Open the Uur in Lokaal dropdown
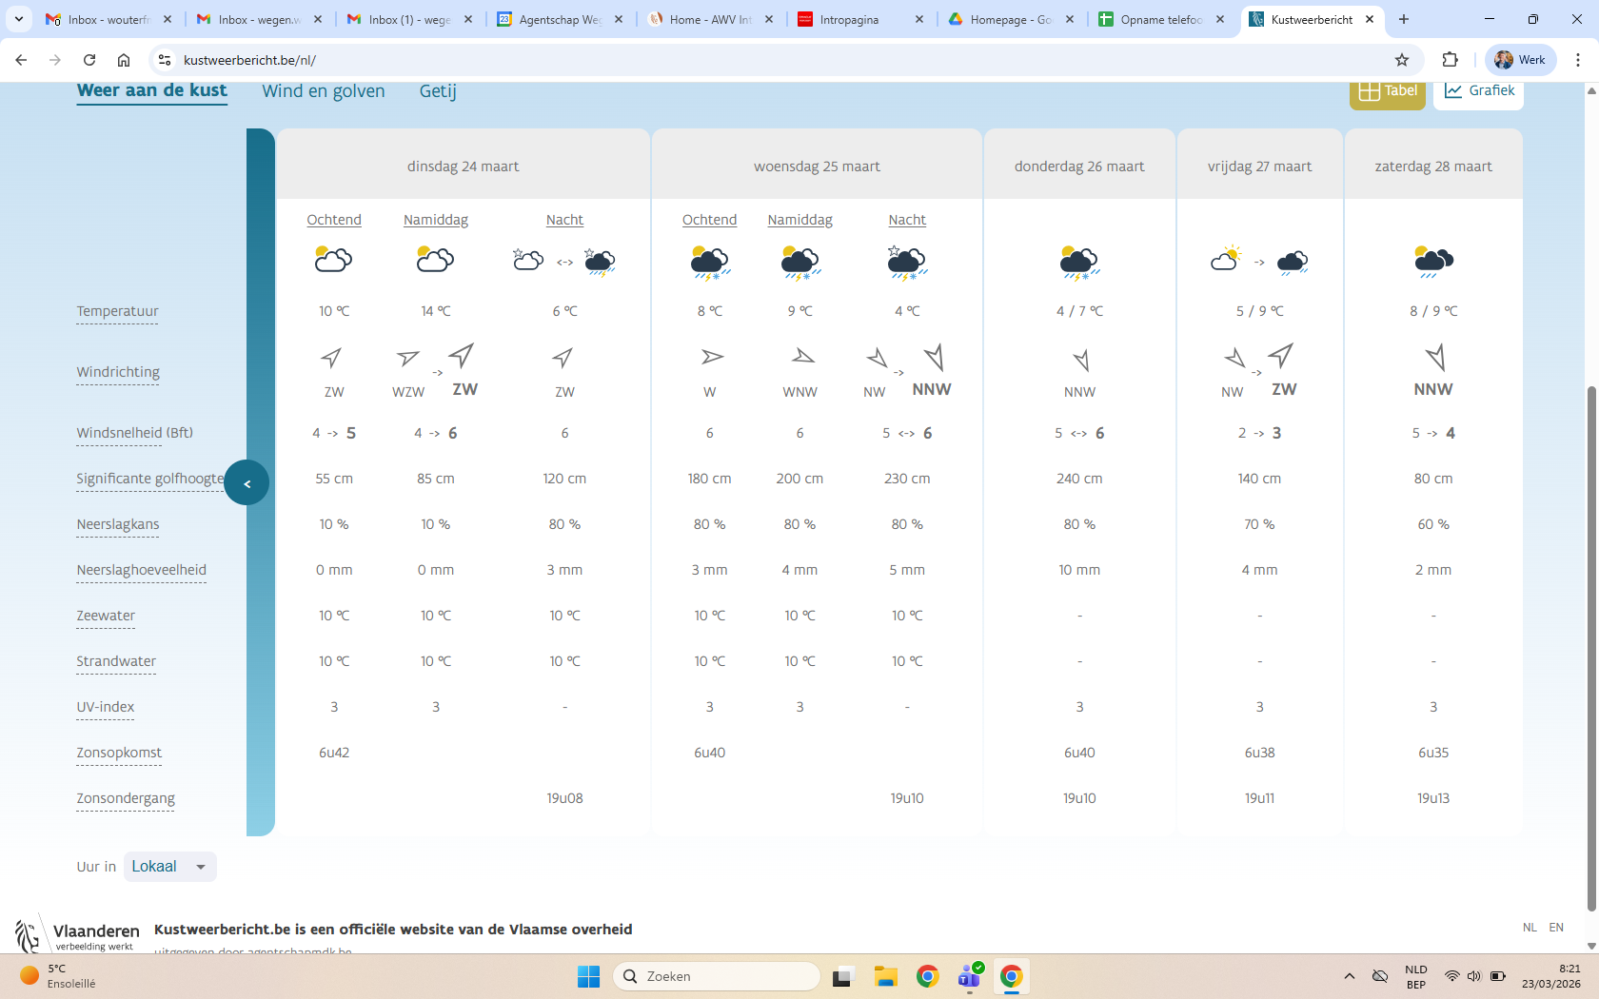Viewport: 1599px width, 999px height. tap(169, 867)
